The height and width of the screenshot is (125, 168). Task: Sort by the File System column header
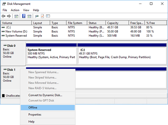pyautogui.click(x=77, y=23)
